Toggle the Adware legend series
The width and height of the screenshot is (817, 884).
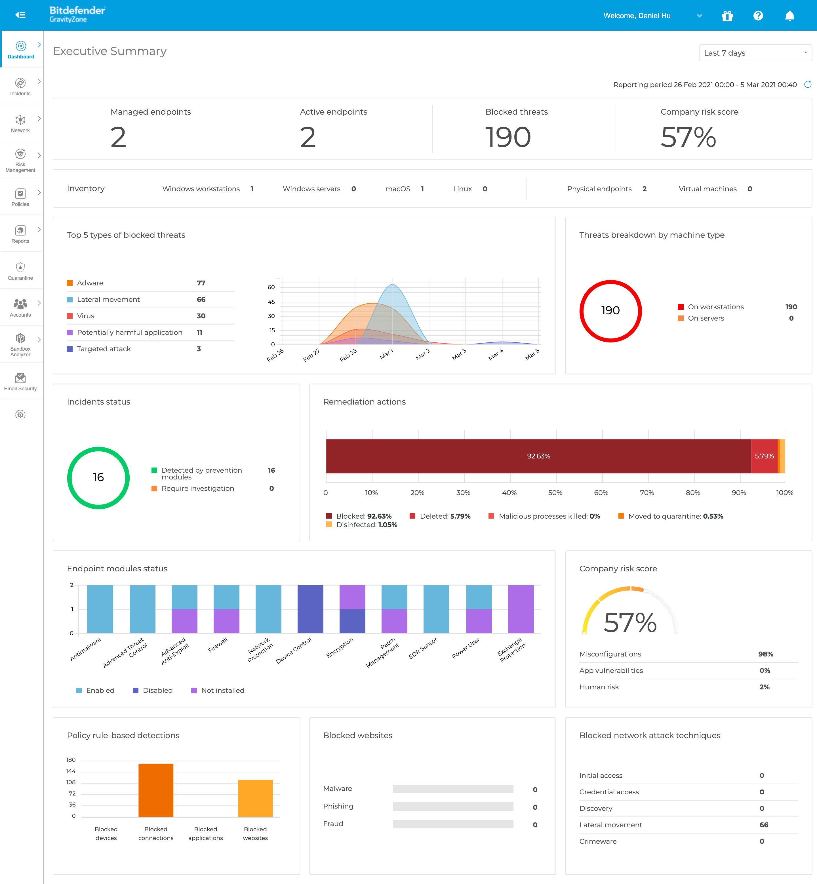pos(90,283)
